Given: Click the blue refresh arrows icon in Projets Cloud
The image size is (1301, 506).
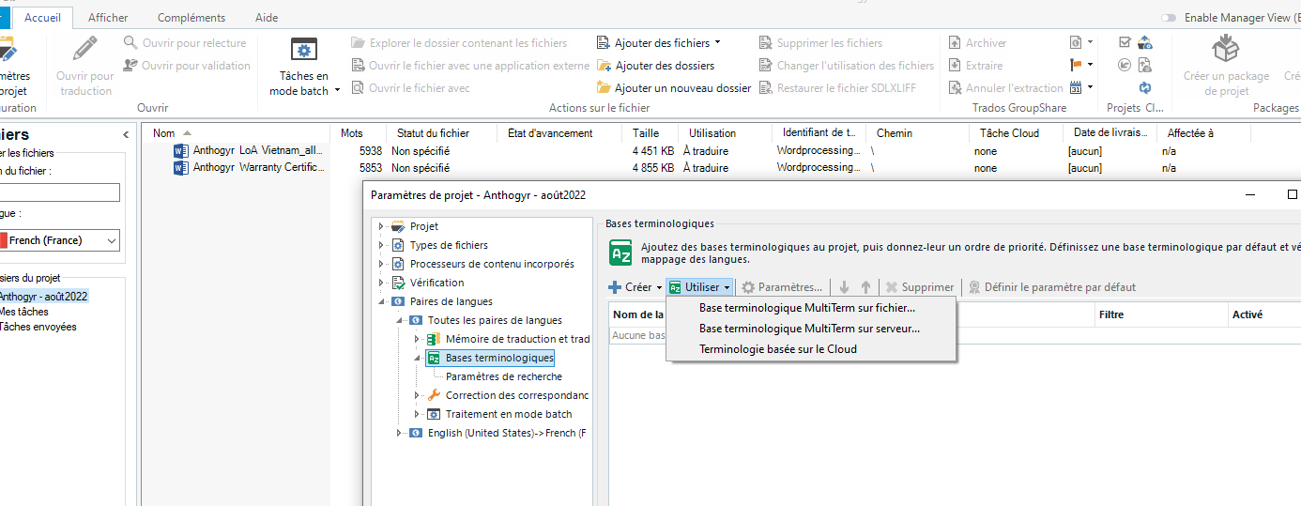Looking at the screenshot, I should pos(1145,87).
